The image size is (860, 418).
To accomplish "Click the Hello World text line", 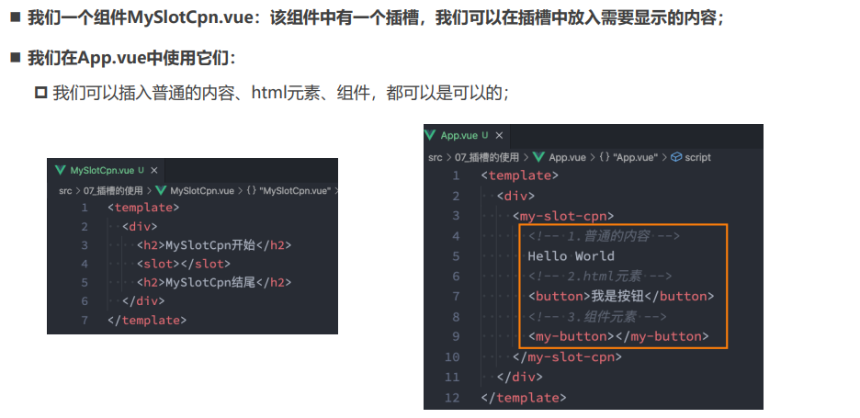I will (571, 256).
